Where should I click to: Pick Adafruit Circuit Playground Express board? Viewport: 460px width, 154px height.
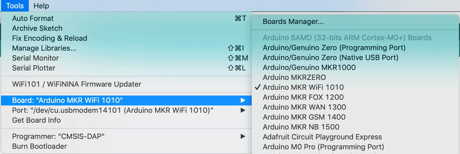[x=322, y=137]
